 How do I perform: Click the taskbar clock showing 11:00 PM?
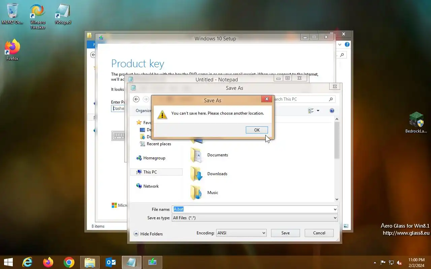(417, 263)
